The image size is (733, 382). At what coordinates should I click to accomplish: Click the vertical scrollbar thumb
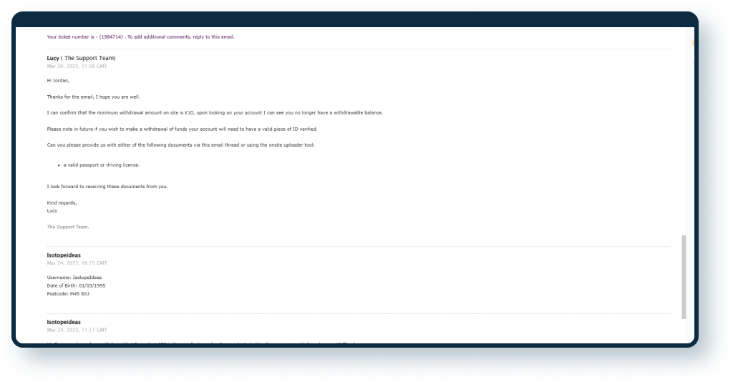(x=684, y=278)
